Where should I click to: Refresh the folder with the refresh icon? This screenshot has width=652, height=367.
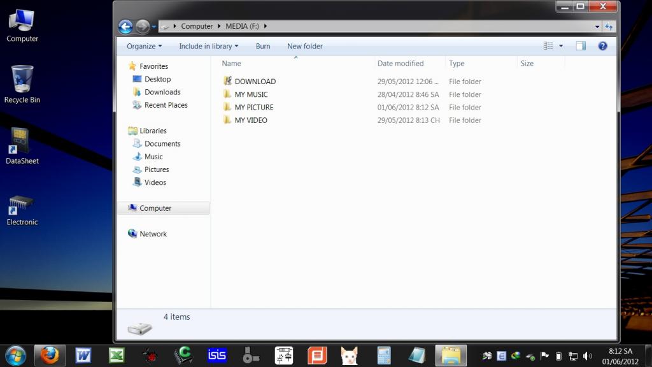[x=609, y=26]
